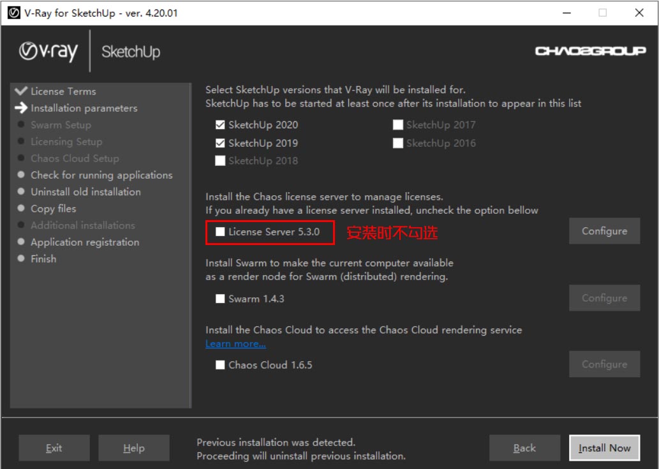
Task: Uncheck the SketchUp 2019 checkbox
Action: coord(220,143)
